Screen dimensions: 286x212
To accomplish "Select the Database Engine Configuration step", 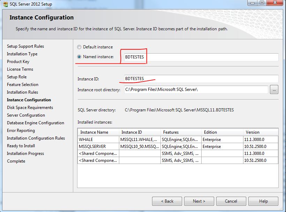I will (36, 123).
